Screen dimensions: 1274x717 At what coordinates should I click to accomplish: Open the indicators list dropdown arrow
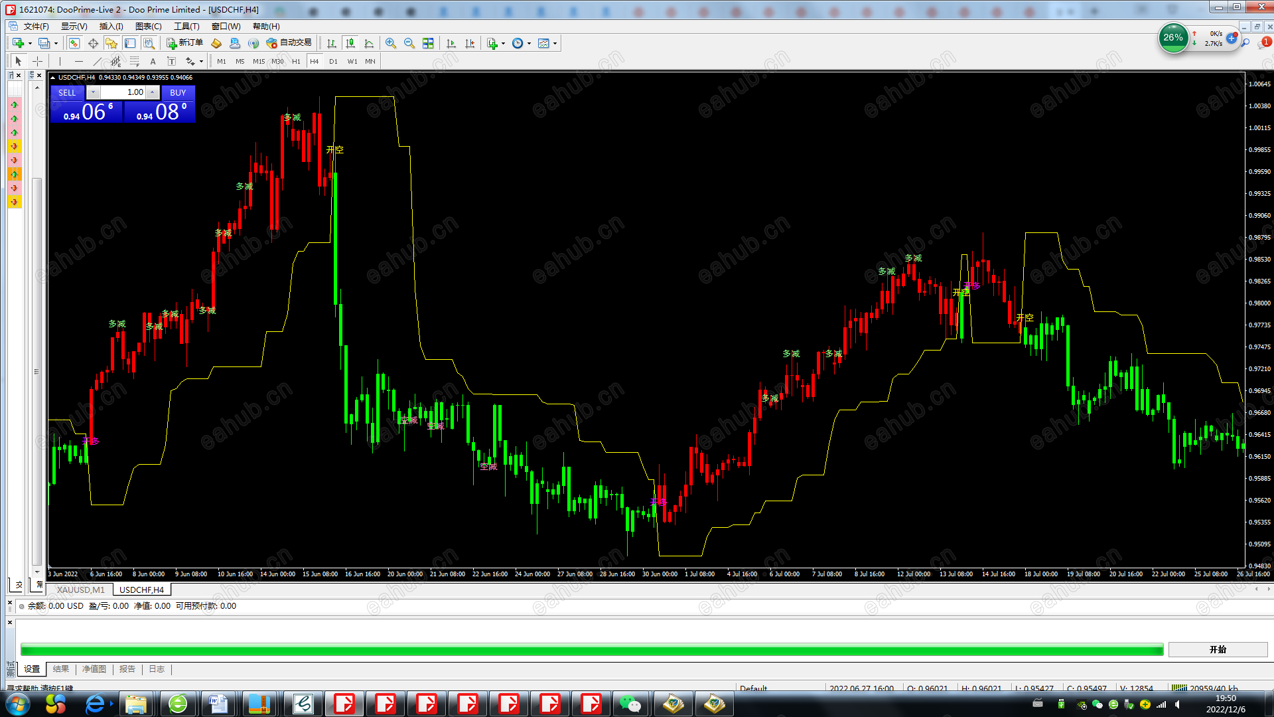[504, 43]
